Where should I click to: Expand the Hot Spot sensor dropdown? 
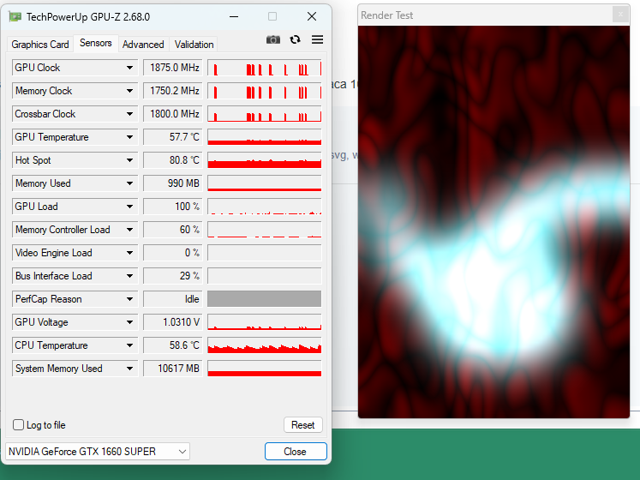130,160
